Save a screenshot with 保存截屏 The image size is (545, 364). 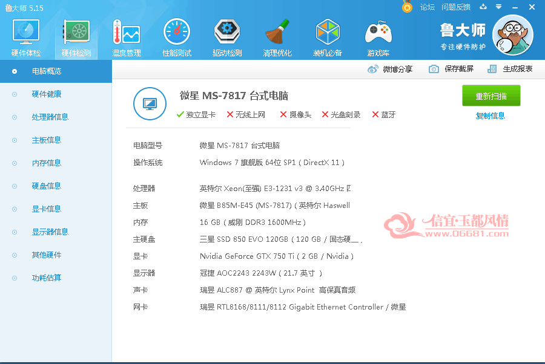451,69
